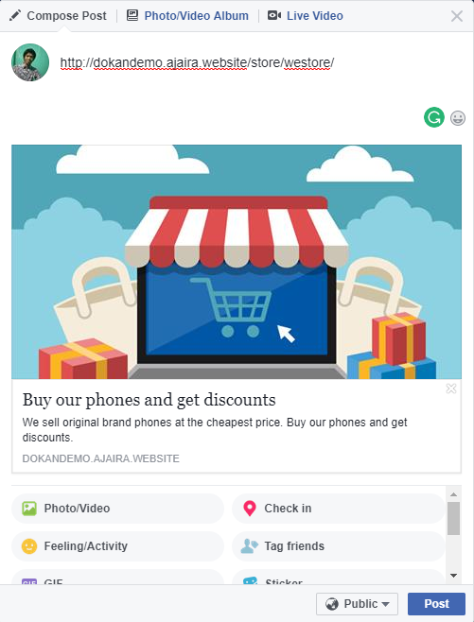Click Tag friends option
Viewport: 474px width, 622px height.
tap(338, 545)
